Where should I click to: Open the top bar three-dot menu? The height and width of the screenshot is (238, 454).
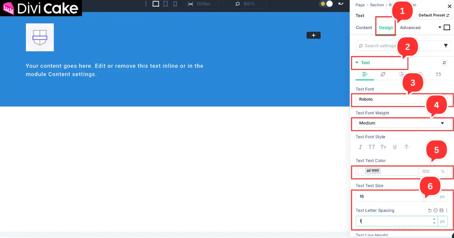click(146, 4)
